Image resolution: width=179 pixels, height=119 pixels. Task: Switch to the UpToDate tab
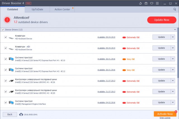click(x=37, y=9)
